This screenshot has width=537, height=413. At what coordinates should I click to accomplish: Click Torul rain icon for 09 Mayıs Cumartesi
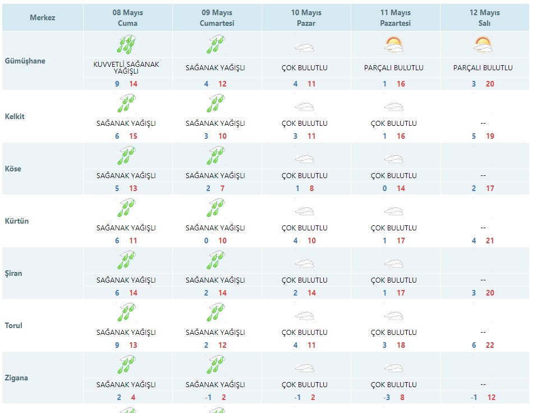[216, 313]
